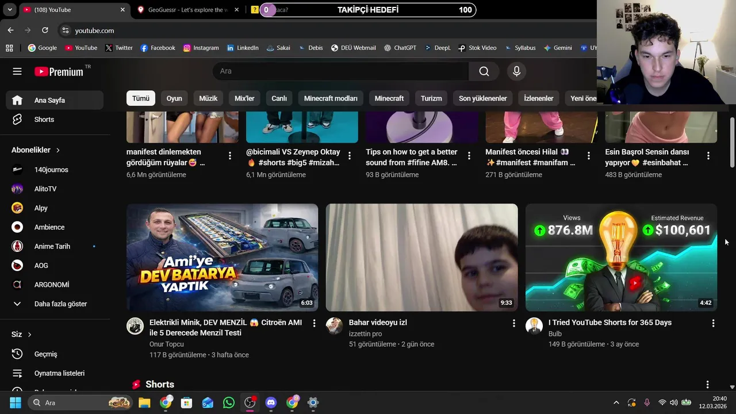Image resolution: width=736 pixels, height=414 pixels.
Task: Select the Minecraft filter chip
Action: tap(389, 98)
